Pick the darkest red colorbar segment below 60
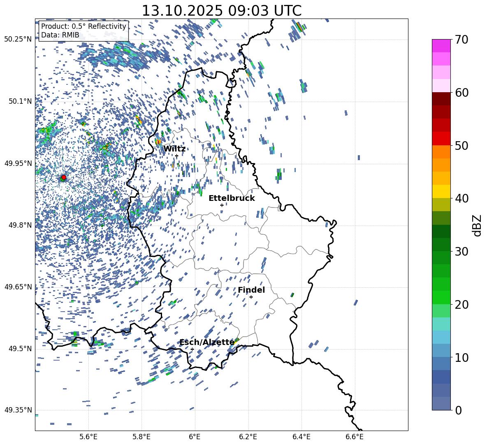Screen dimensions: 487x445 441,99
